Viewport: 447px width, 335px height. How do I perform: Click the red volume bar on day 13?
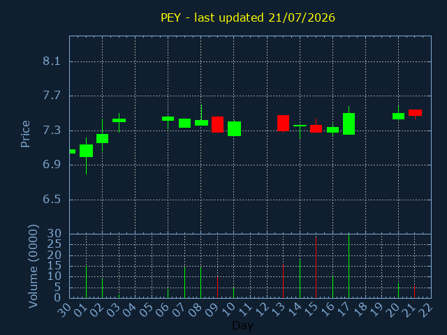[x=283, y=281]
